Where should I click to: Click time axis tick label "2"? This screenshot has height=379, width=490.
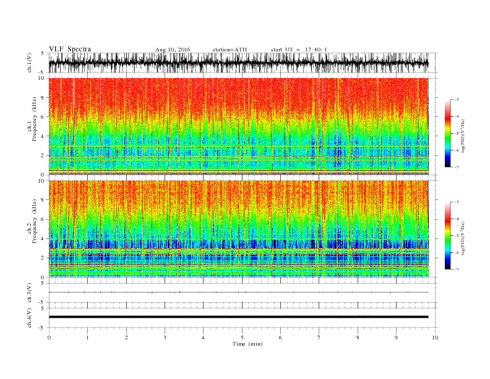pos(126,338)
